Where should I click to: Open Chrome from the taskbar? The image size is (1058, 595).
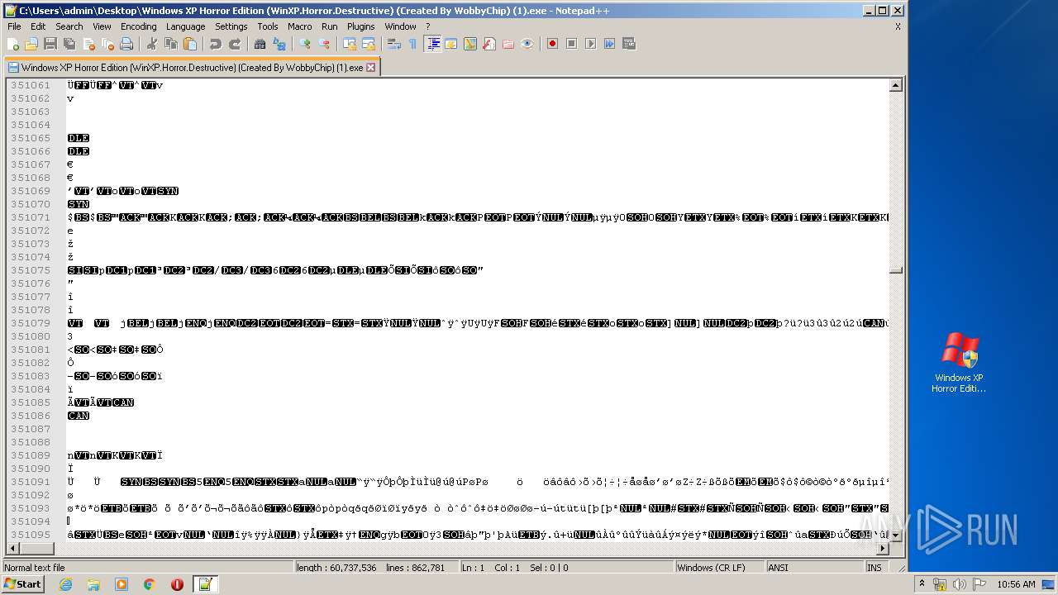point(150,584)
